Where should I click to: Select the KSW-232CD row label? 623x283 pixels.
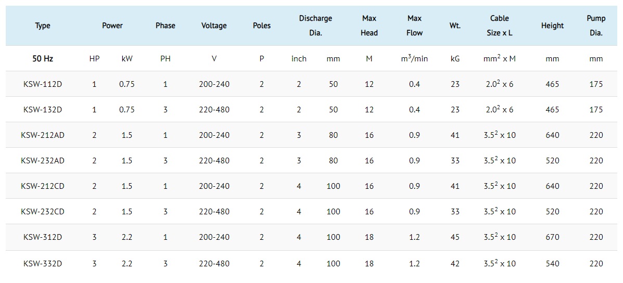43,211
